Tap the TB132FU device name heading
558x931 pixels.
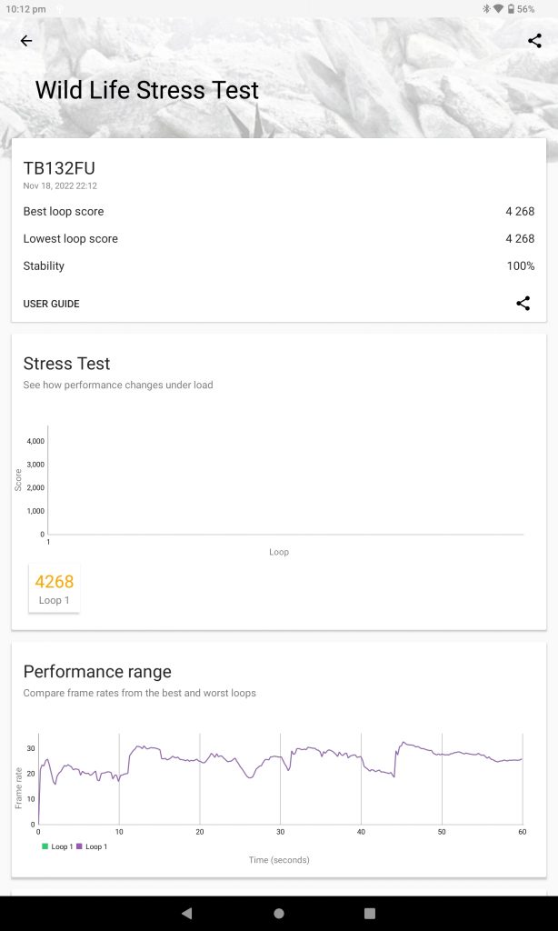(59, 168)
